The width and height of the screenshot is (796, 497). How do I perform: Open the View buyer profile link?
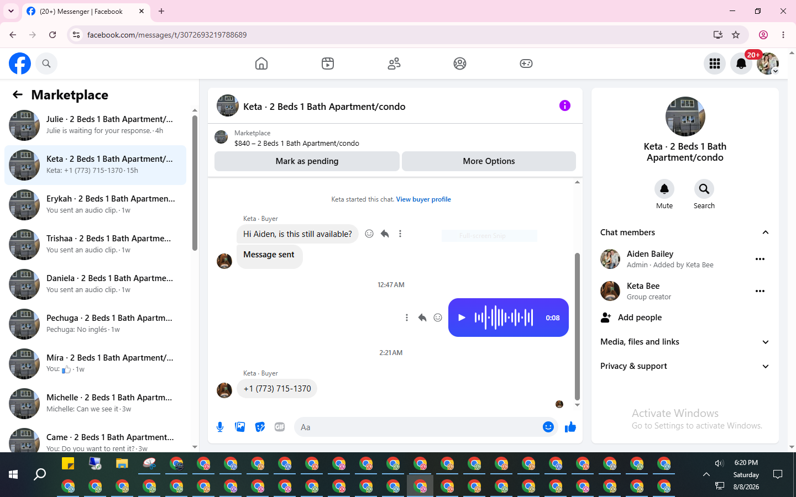tap(423, 199)
